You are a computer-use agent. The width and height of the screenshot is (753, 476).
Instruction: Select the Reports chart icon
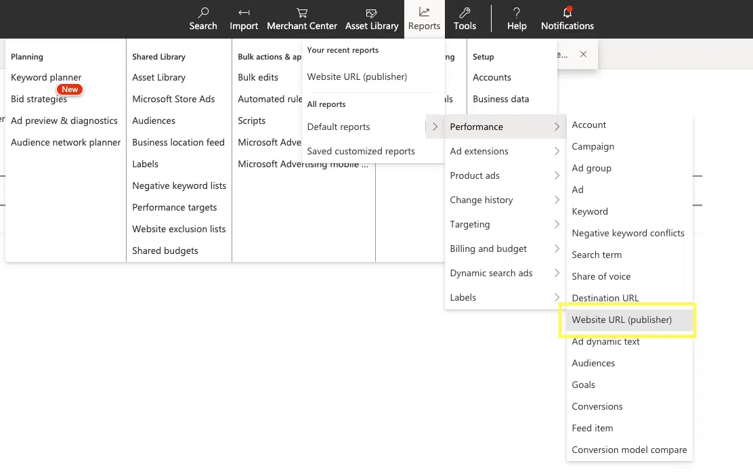click(x=424, y=12)
